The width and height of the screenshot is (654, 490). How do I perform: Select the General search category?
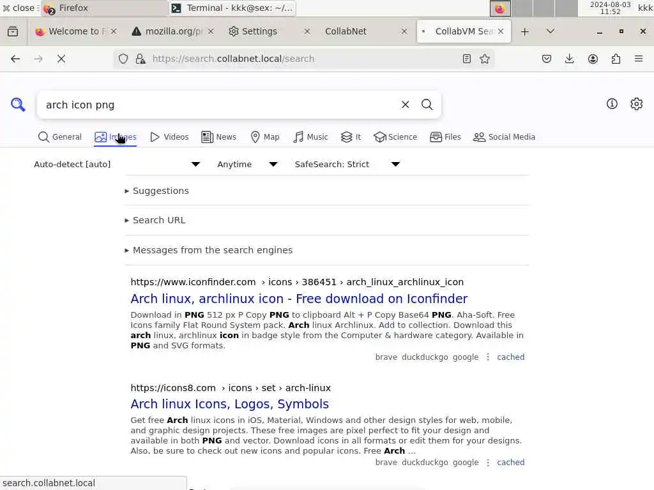tap(59, 137)
